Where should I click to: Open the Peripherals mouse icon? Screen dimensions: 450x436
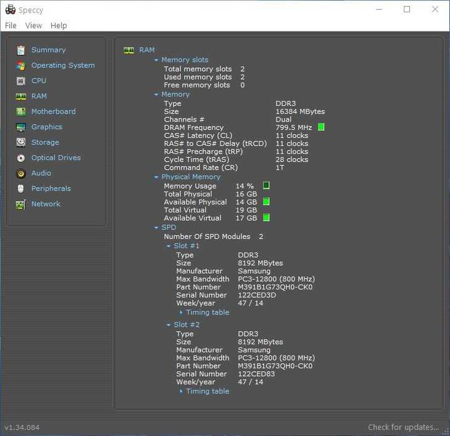click(21, 189)
